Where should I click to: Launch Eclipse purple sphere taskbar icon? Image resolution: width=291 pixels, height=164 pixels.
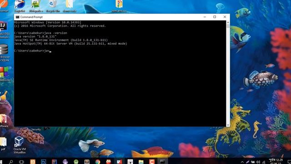pyautogui.click(x=65, y=162)
